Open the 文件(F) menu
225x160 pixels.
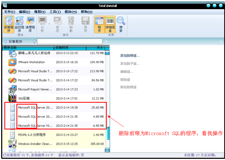pyautogui.click(x=10, y=12)
